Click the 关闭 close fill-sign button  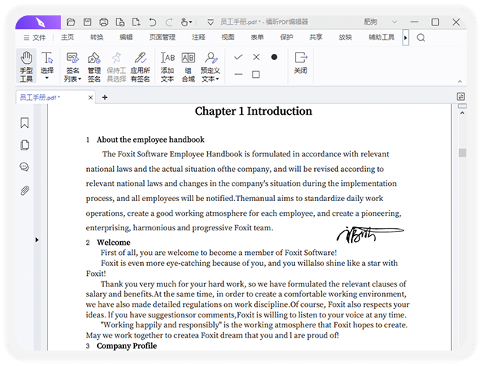click(x=300, y=63)
